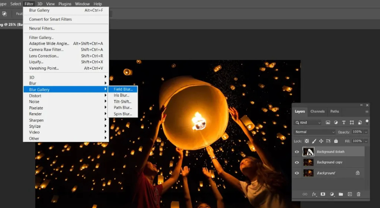
Task: Open Lens Correction filter
Action: coord(66,56)
